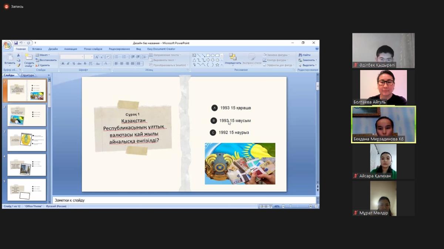
Task: Click the Office button logo
Action: 7,45
